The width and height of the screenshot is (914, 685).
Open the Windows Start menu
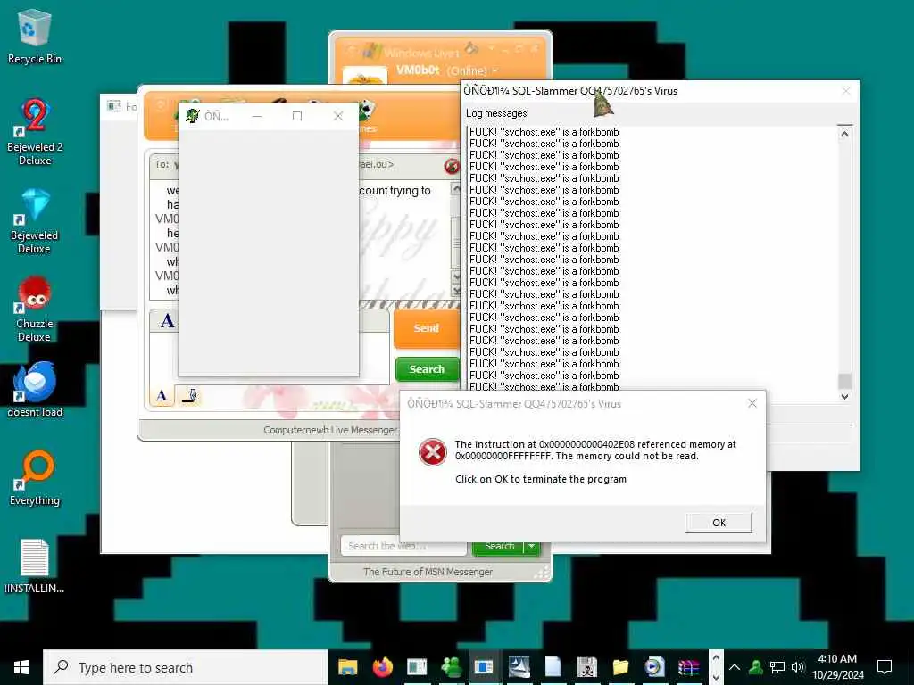[x=21, y=667]
